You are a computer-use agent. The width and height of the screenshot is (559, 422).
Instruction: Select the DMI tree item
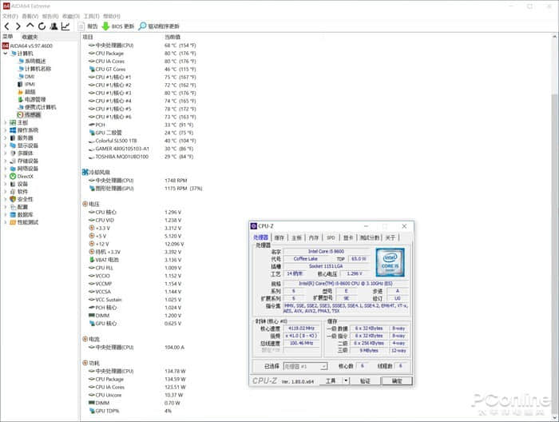tap(26, 77)
